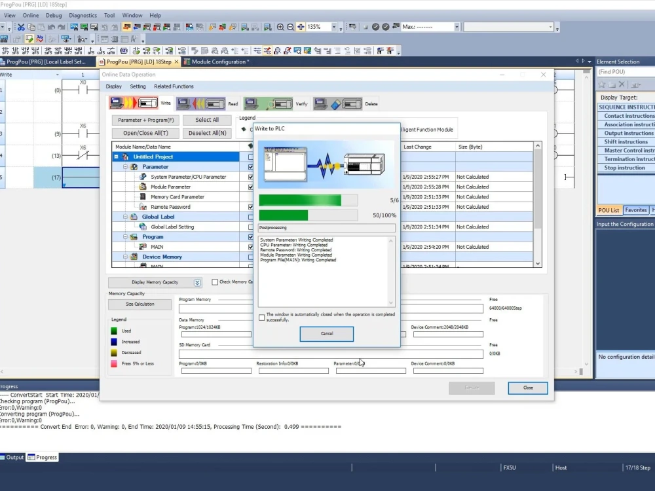The height and width of the screenshot is (491, 655).
Task: Open the Max dropdown in the toolbar
Action: [x=457, y=27]
